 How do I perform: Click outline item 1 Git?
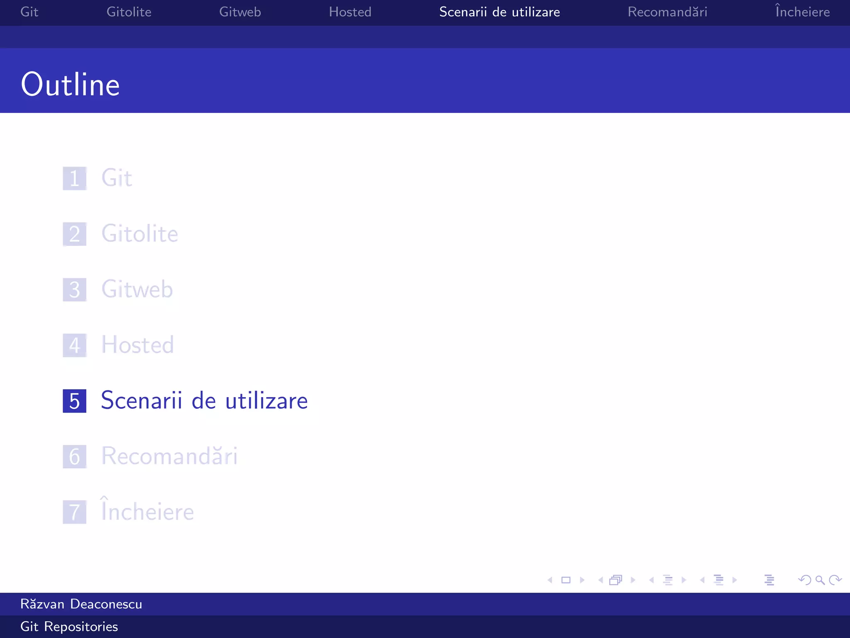[x=98, y=178]
